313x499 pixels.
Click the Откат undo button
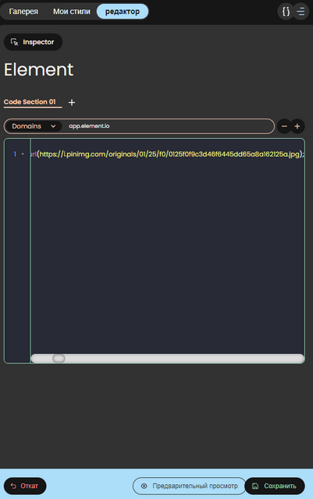click(25, 486)
